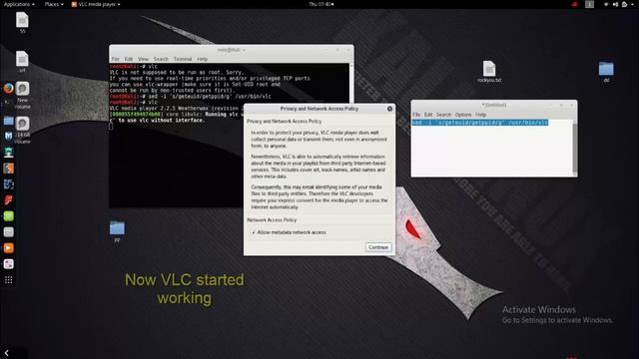This screenshot has height=359, width=639.
Task: Click 'VLC is not supposed to be run as root' line
Action: [x=176, y=73]
